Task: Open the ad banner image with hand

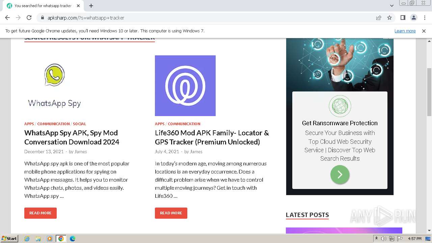Action: (x=340, y=64)
